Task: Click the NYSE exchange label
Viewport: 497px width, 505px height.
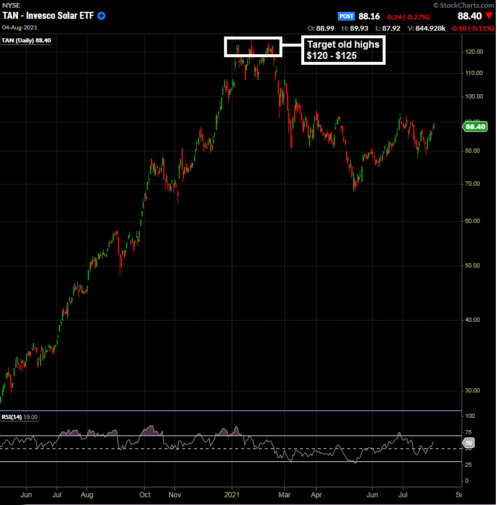Action: (11, 5)
